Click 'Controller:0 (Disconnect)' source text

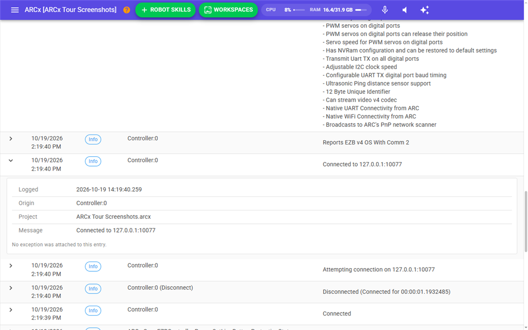(x=160, y=288)
